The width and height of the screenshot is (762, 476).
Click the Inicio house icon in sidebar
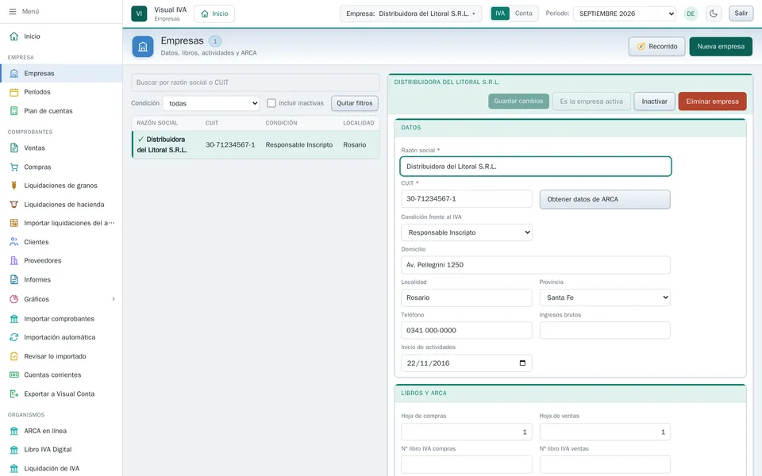[14, 36]
